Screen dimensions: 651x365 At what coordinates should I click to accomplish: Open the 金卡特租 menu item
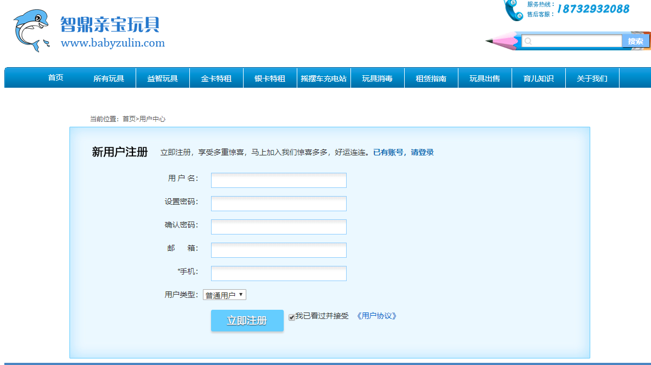[216, 78]
